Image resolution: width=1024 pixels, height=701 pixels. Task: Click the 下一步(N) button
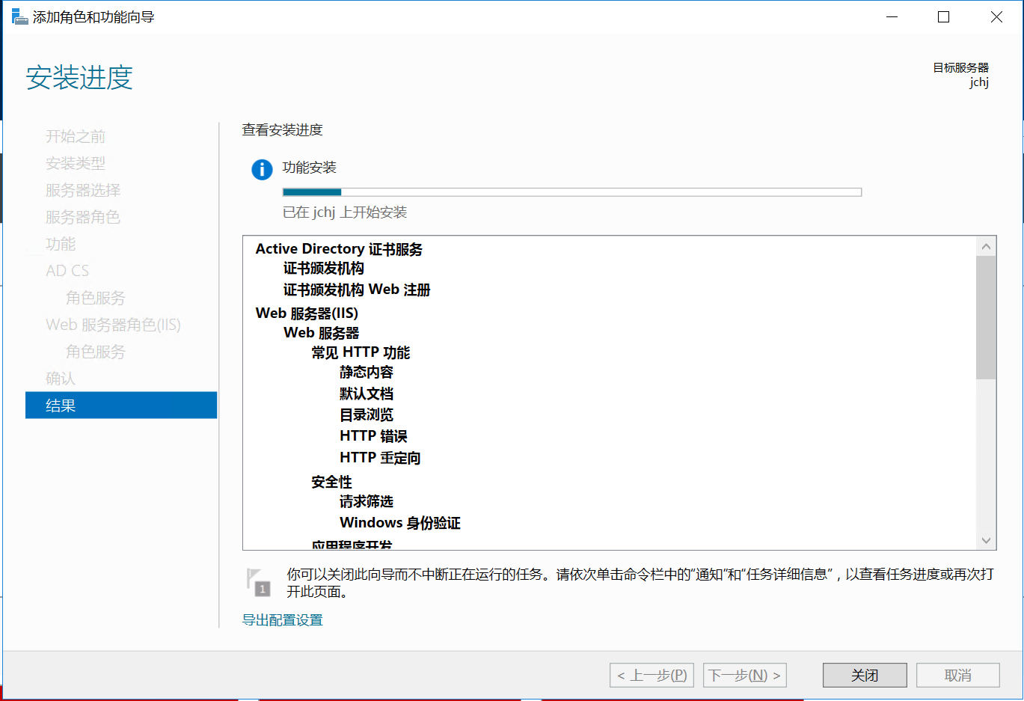point(745,675)
